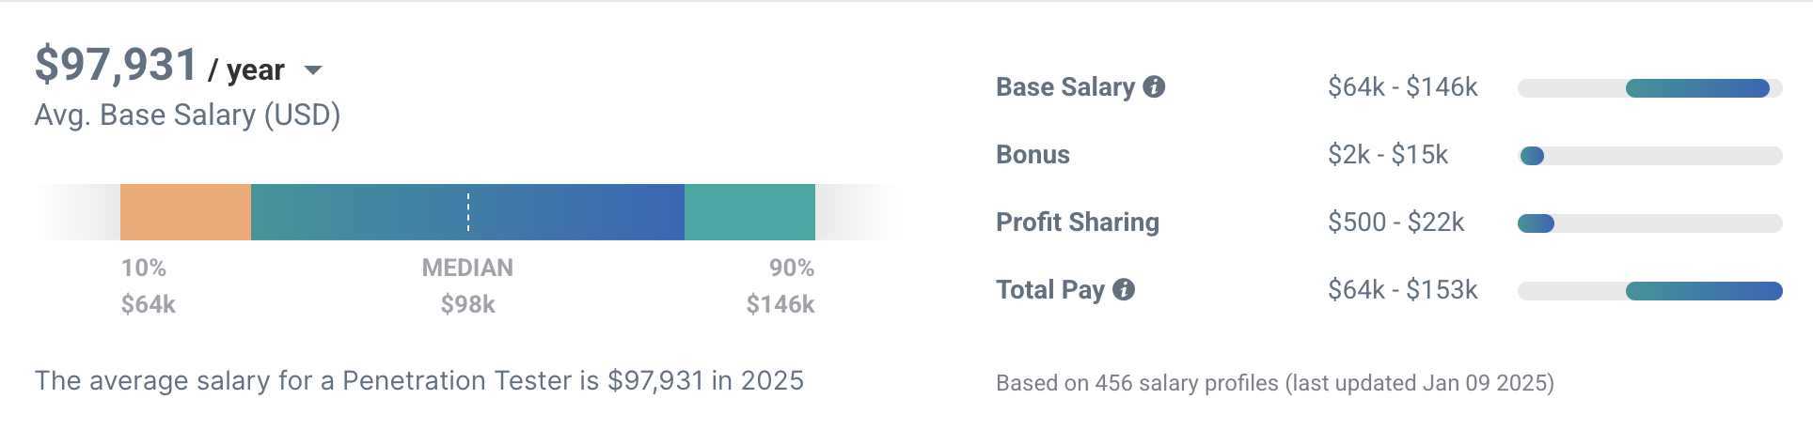Click the Profit Sharing row label
This screenshot has width=1813, height=430.
pyautogui.click(x=1077, y=223)
